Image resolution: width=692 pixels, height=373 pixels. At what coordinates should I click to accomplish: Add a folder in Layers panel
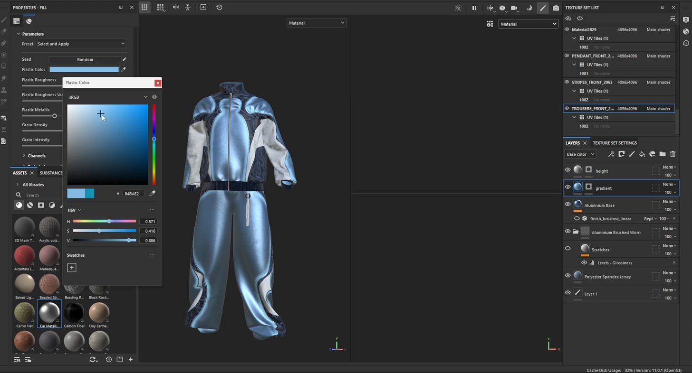pos(663,154)
